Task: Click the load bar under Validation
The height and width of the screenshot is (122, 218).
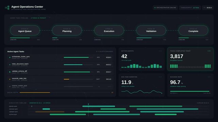Action: click(151, 38)
